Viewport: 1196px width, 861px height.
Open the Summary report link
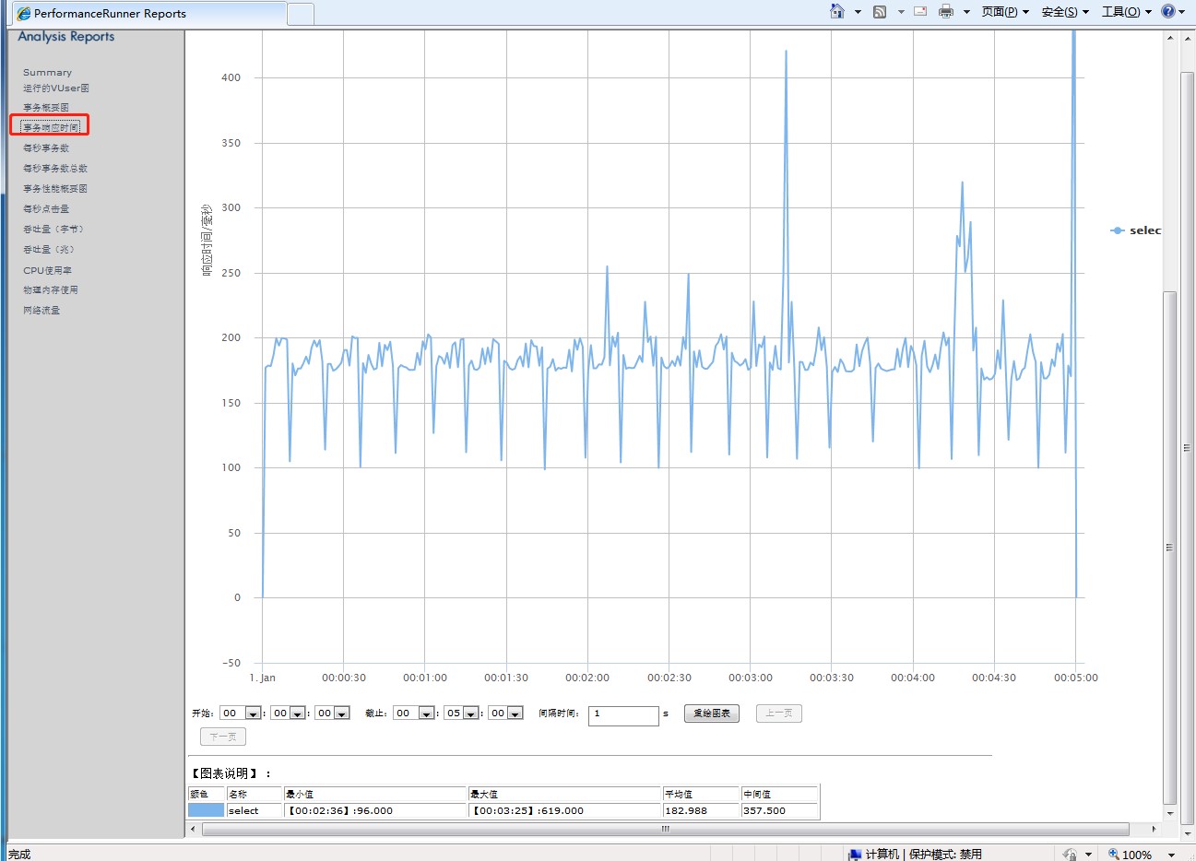pyautogui.click(x=47, y=72)
